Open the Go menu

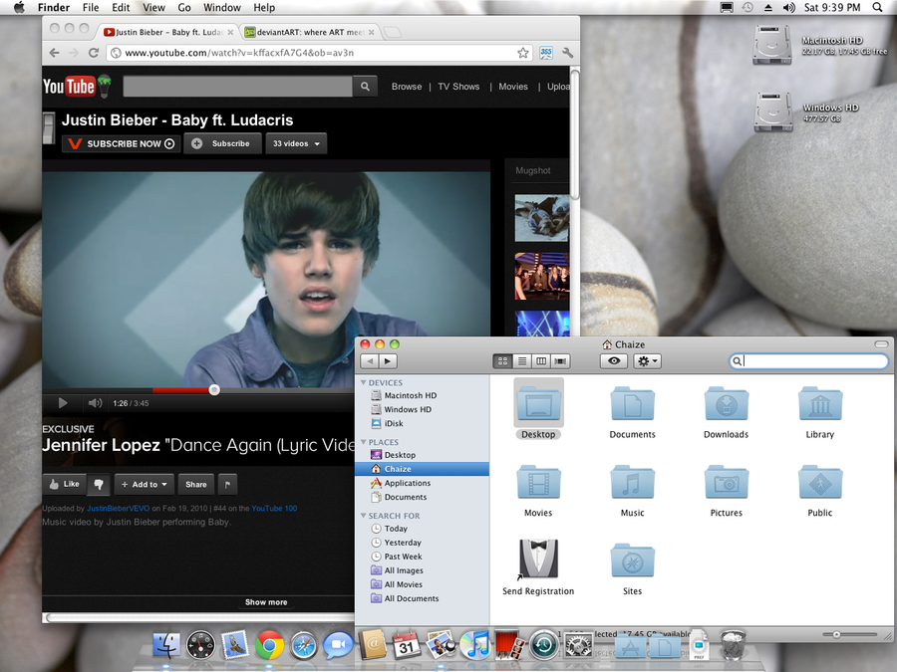[x=184, y=7]
